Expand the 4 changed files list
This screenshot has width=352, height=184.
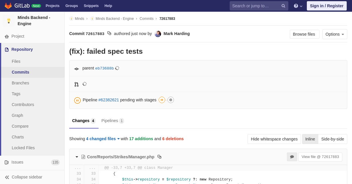(103, 139)
